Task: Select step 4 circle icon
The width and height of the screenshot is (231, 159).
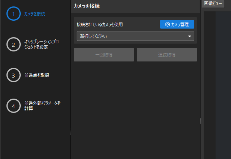Action: coord(14,106)
